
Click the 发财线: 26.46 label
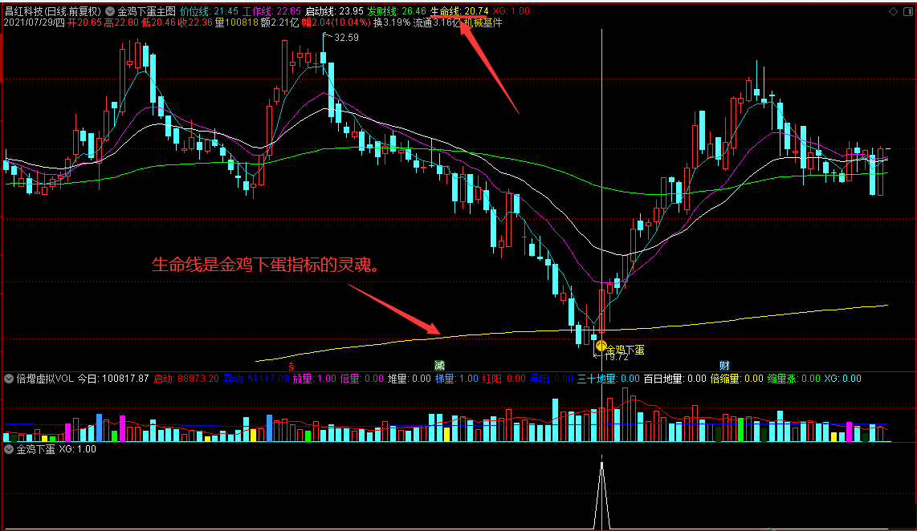point(397,11)
